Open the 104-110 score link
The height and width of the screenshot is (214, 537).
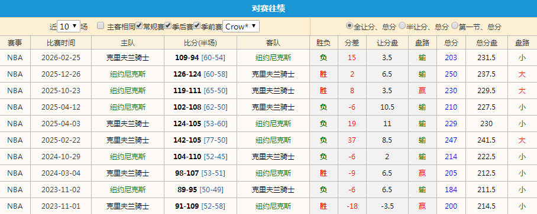click(187, 157)
